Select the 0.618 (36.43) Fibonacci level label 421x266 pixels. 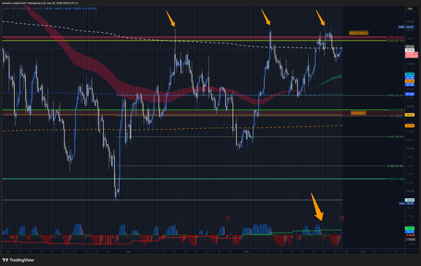tap(395, 136)
